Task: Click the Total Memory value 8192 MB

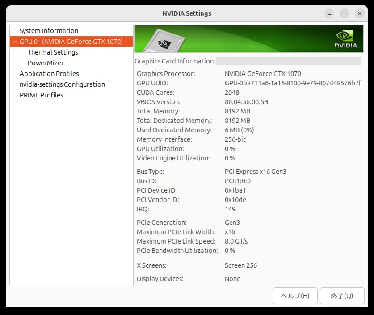Action: tap(237, 111)
